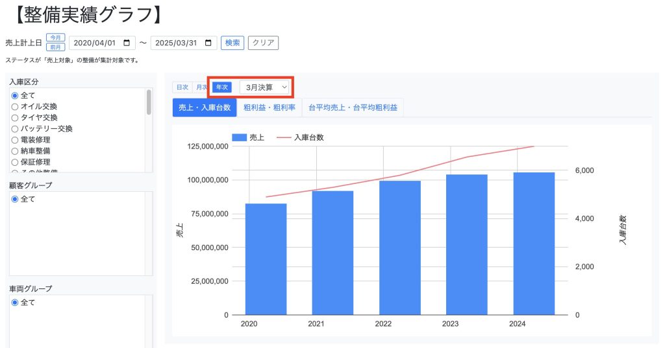
Task: Open the 3月決算 dropdown
Action: (x=266, y=87)
